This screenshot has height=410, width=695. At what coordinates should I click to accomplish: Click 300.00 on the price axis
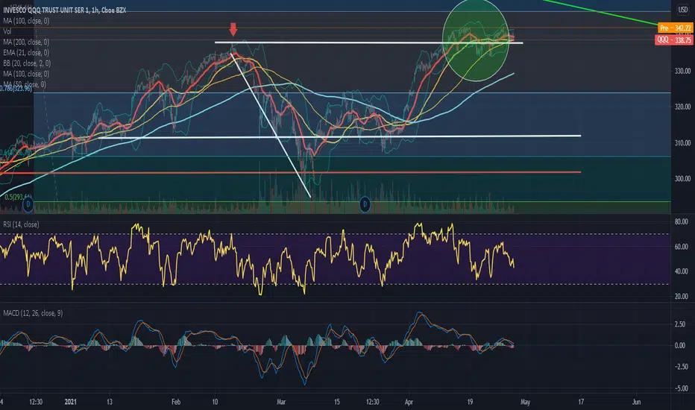[x=682, y=179]
